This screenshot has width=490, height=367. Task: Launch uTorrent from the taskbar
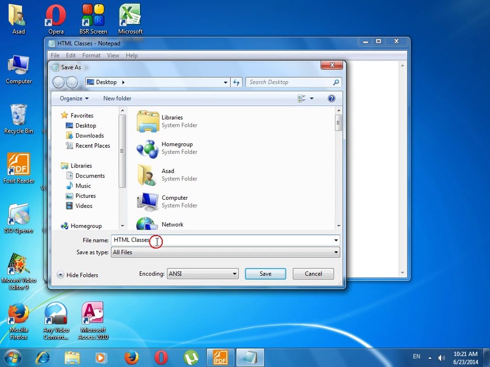click(191, 357)
